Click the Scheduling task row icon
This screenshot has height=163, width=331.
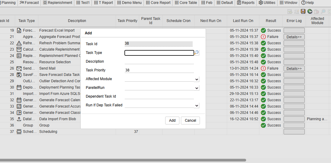19,132
